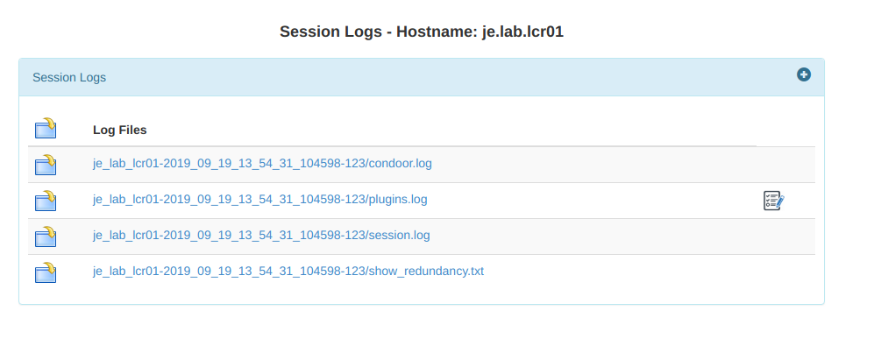Click the page heading with hostname je.lab.lcr01
The width and height of the screenshot is (874, 339).
(422, 32)
